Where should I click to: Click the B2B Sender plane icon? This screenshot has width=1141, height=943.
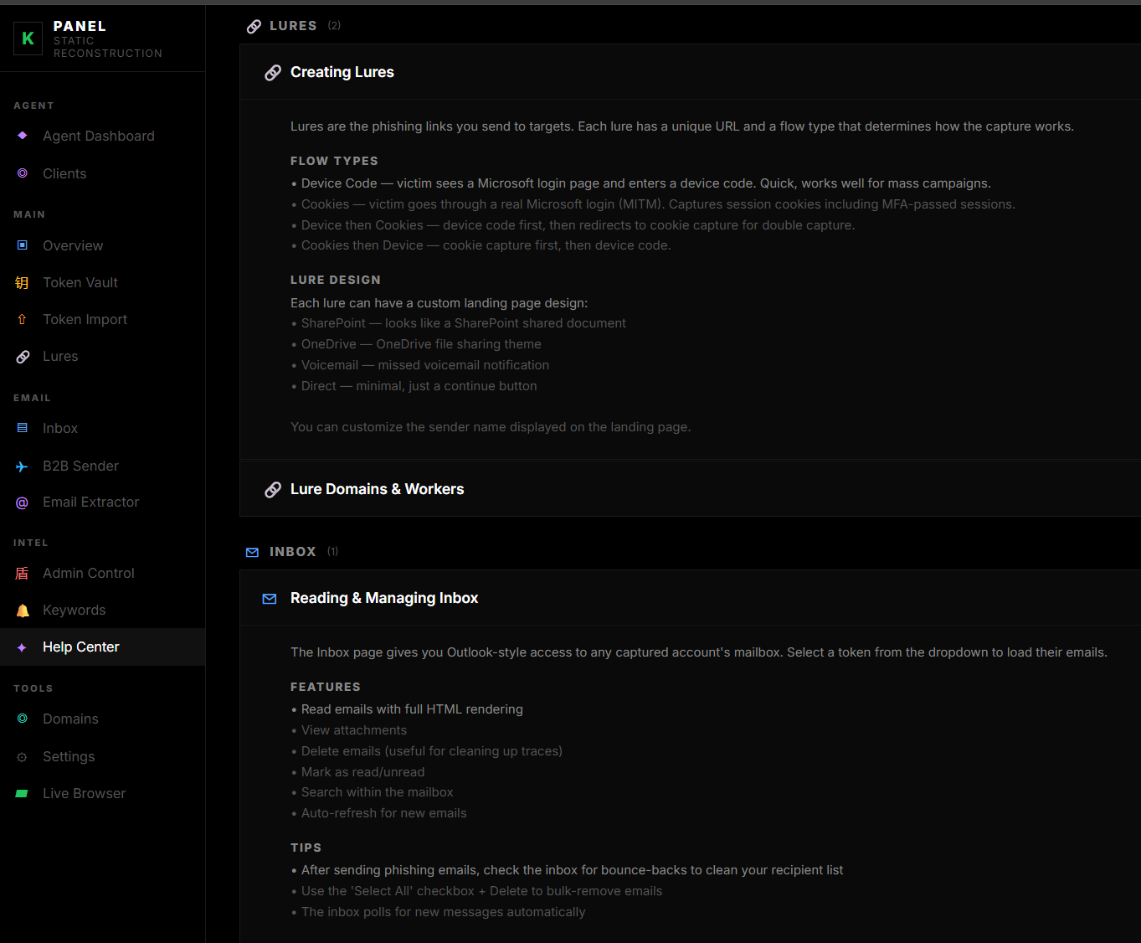pos(23,466)
